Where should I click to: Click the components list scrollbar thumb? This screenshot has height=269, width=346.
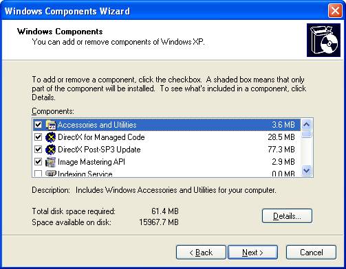coord(307,134)
